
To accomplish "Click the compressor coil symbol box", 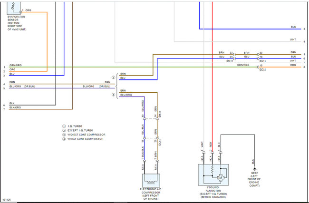I will (151, 180).
